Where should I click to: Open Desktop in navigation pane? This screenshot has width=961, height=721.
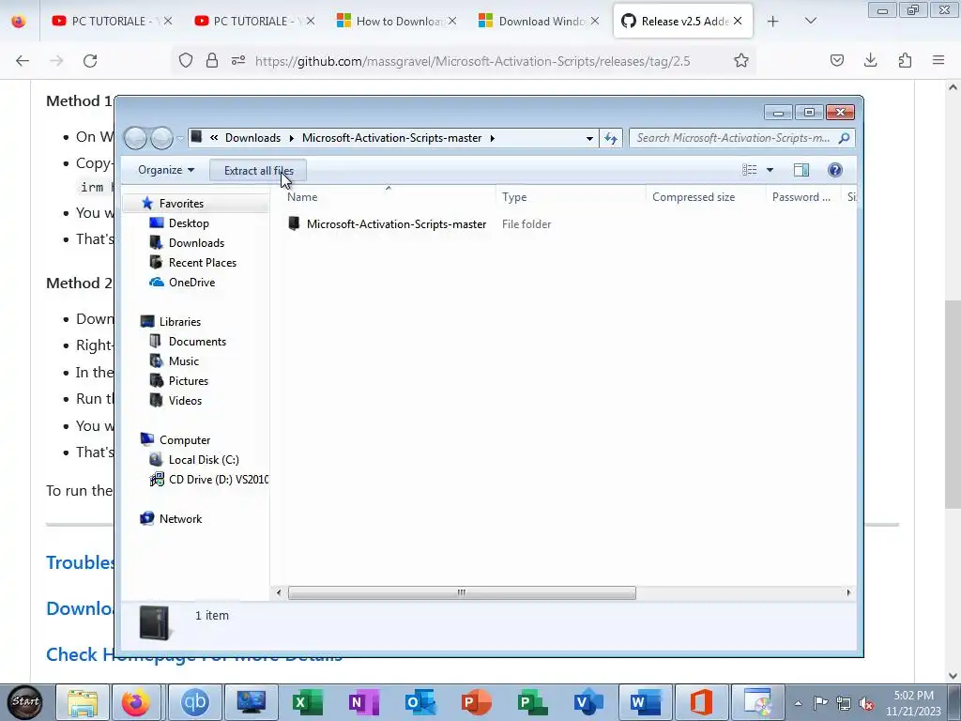(x=188, y=223)
